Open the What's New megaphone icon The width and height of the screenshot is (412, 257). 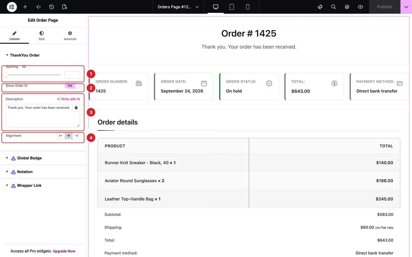320,7
